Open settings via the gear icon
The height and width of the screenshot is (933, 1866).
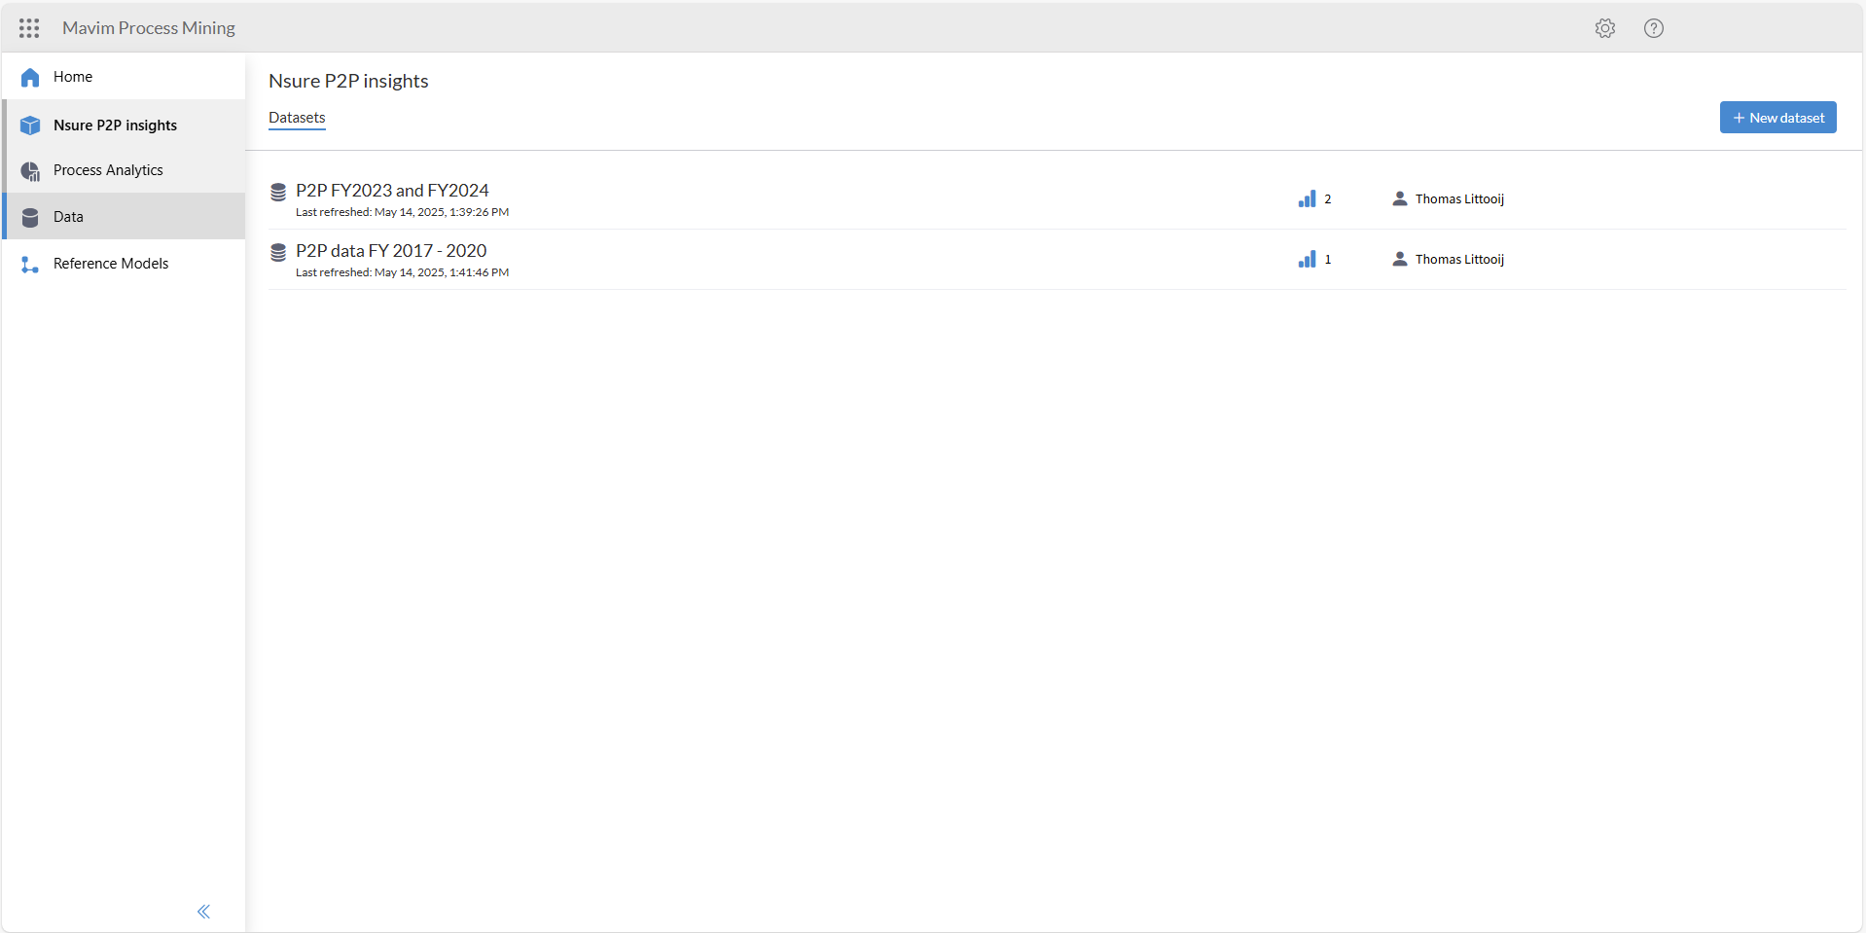click(1604, 28)
